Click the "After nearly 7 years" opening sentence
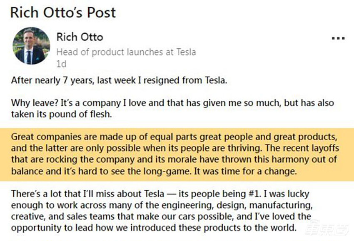This screenshot has height=241, width=354. coord(119,80)
